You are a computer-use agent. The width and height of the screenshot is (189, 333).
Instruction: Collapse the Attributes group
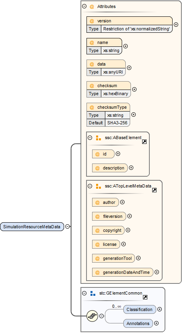click(84, 6)
